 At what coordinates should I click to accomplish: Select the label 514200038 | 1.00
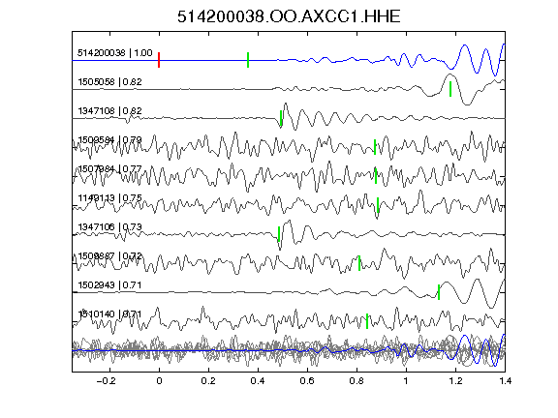115,53
